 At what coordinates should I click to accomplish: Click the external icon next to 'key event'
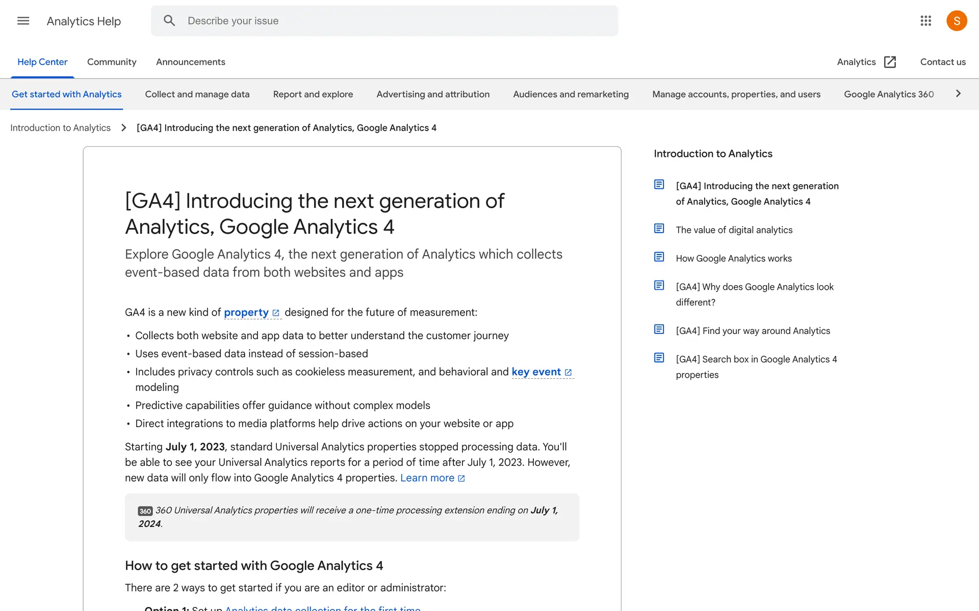[x=568, y=373]
